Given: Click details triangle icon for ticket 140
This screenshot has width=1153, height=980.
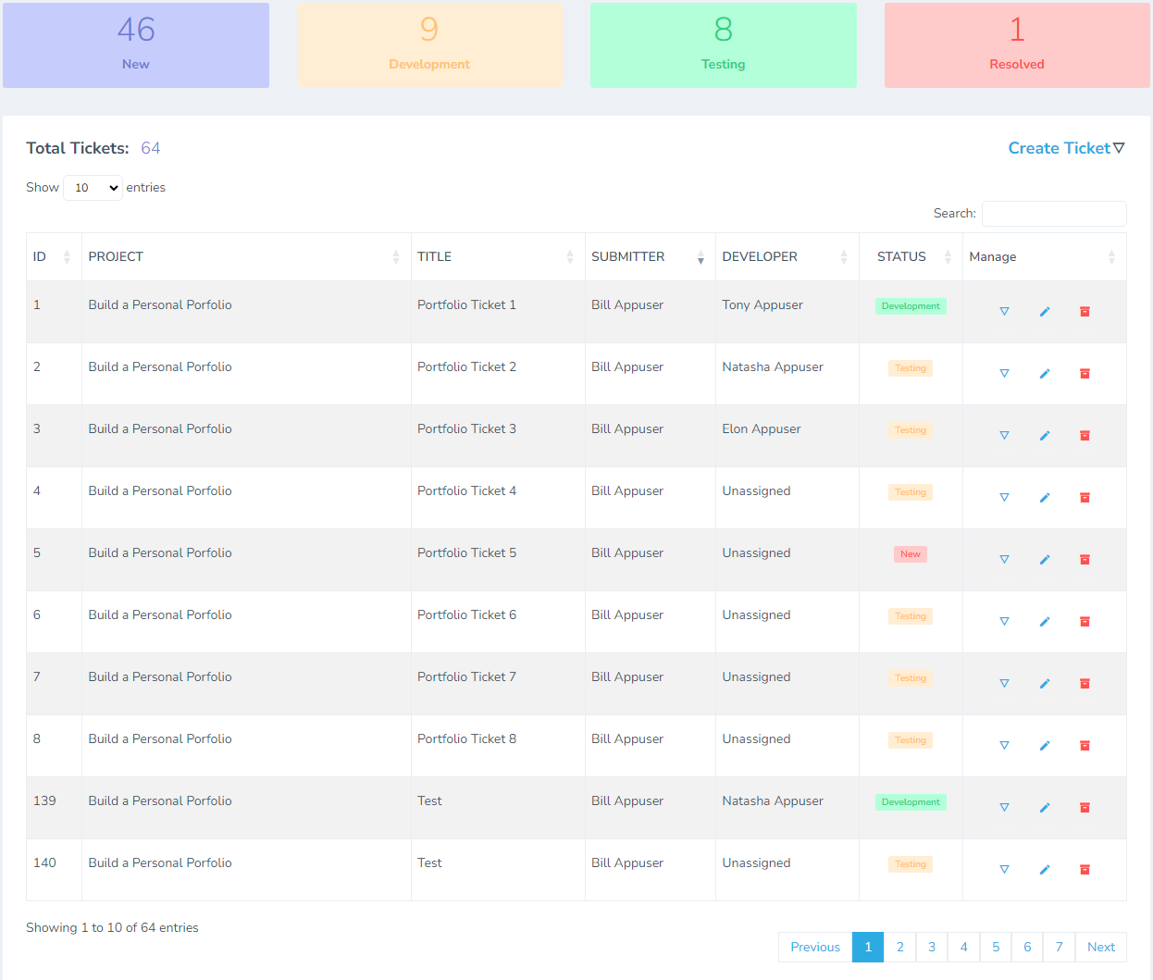Looking at the screenshot, I should tap(1004, 870).
